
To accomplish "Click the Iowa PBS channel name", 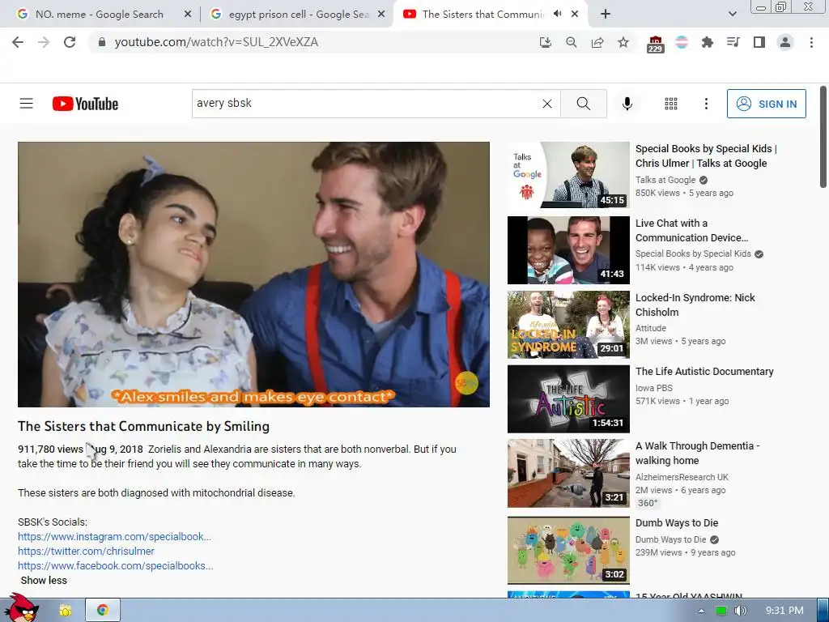I will [x=654, y=388].
